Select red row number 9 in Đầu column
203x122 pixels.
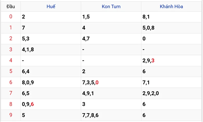tap(11, 115)
